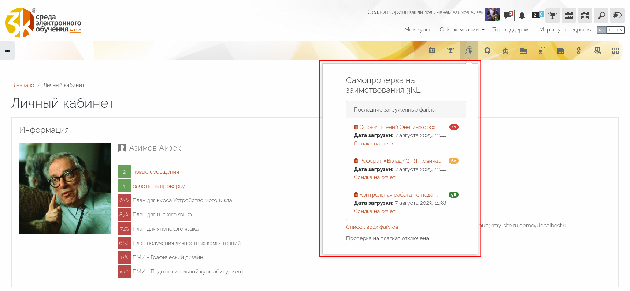Open Мои курсы menu item
The width and height of the screenshot is (630, 291).
(418, 30)
